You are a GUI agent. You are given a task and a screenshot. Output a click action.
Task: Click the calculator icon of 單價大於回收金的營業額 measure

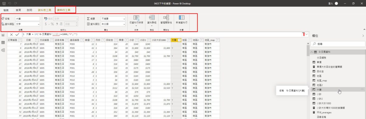314,66
